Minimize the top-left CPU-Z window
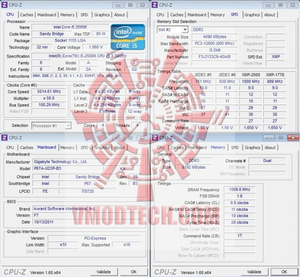This screenshot has width=300, height=277. 118,5
